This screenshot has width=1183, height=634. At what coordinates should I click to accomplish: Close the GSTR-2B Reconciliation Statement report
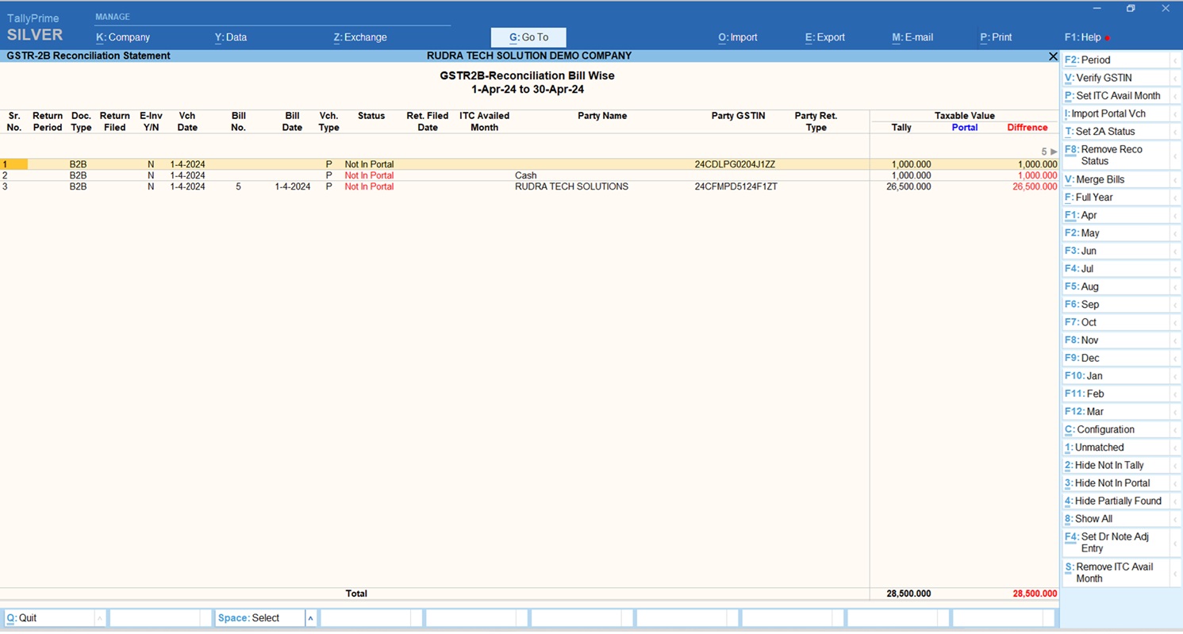click(x=1053, y=56)
